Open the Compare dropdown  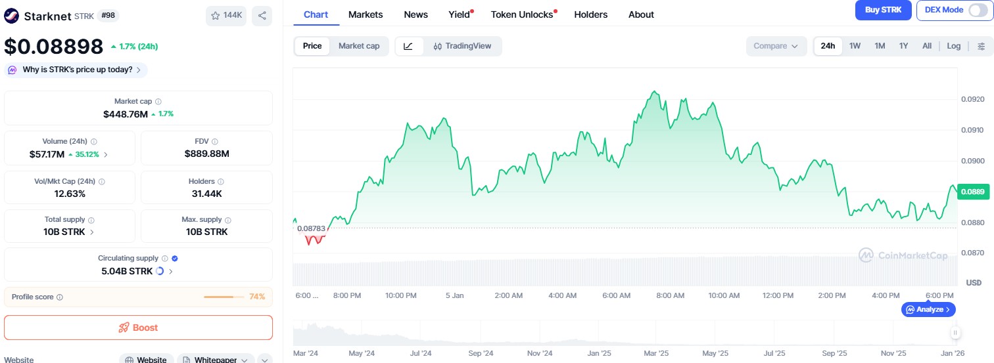click(x=776, y=46)
